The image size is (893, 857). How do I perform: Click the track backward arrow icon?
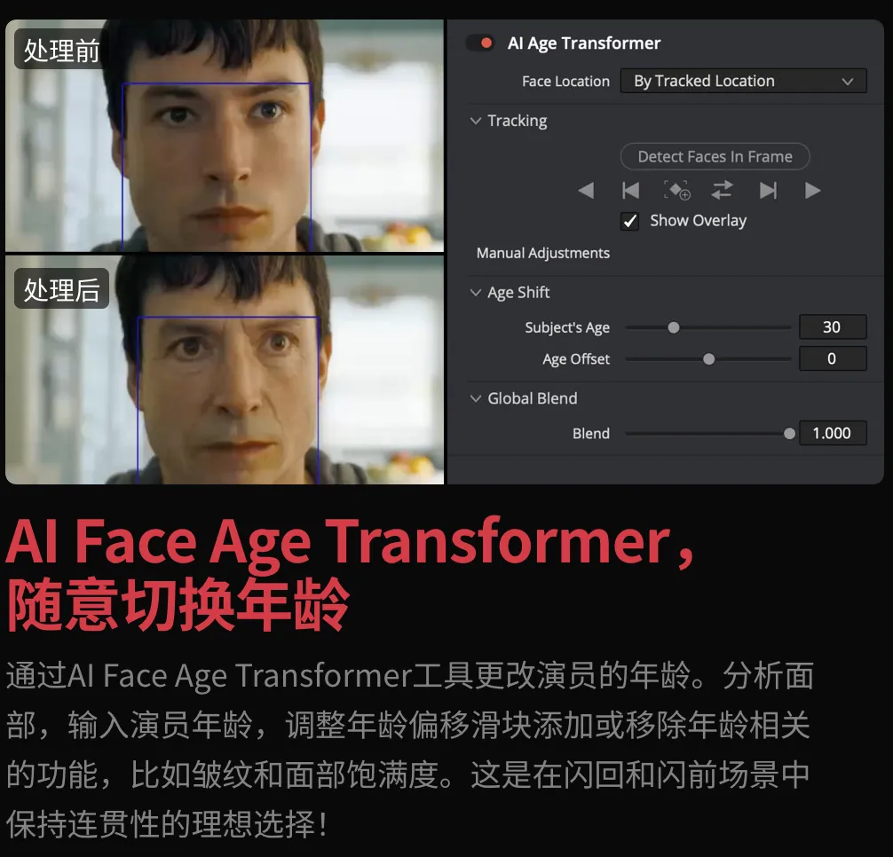[586, 190]
